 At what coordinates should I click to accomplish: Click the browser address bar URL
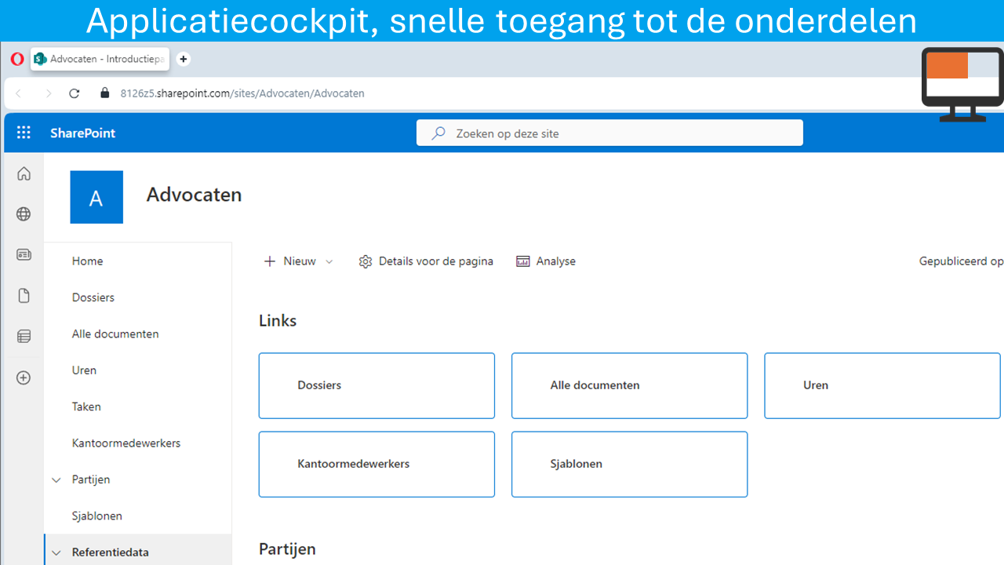point(242,93)
